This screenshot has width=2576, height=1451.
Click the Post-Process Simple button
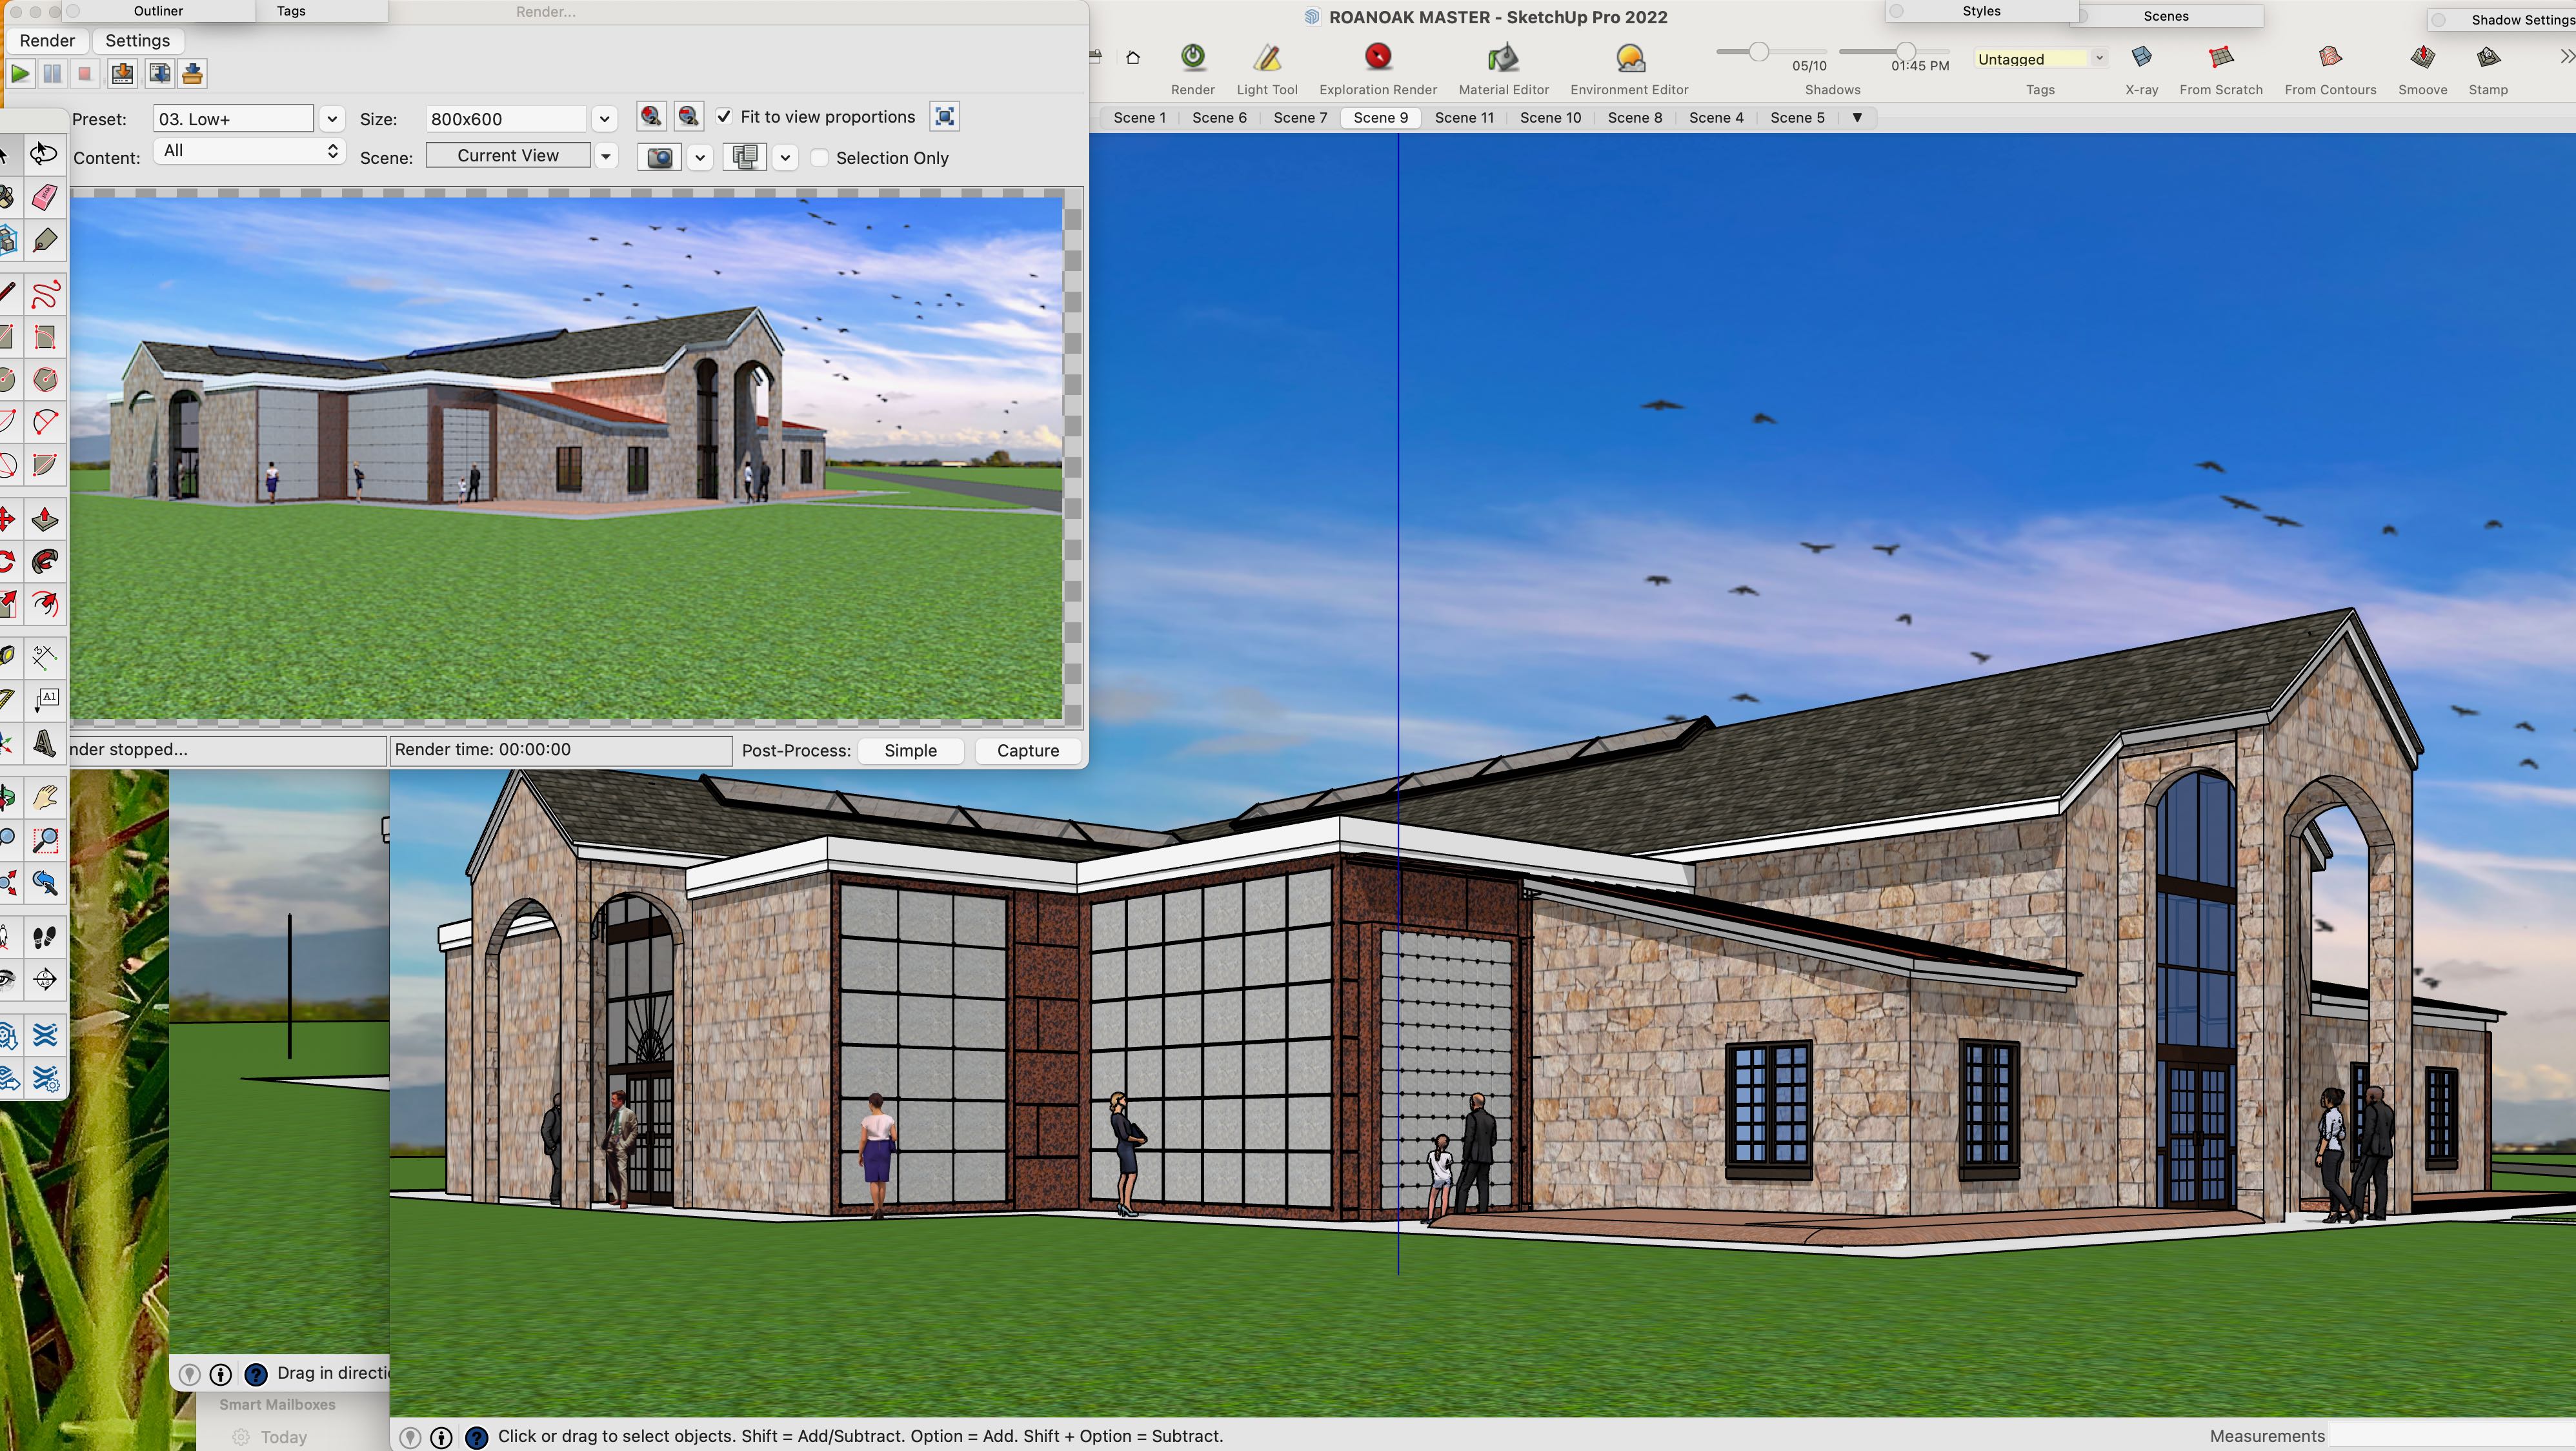[x=909, y=749]
